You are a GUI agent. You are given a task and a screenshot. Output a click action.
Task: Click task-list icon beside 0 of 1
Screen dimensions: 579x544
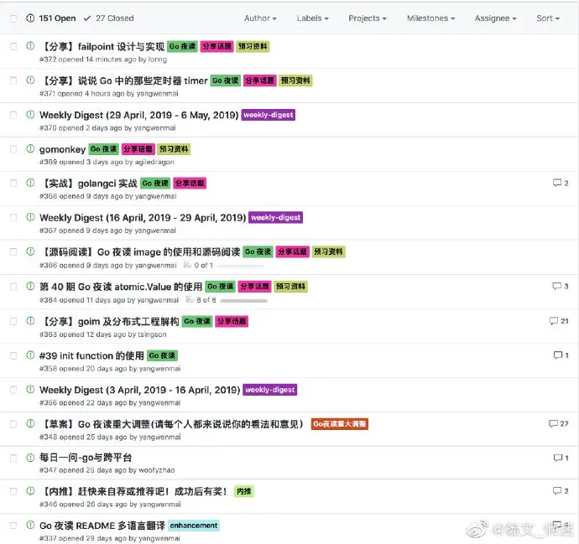coord(187,265)
